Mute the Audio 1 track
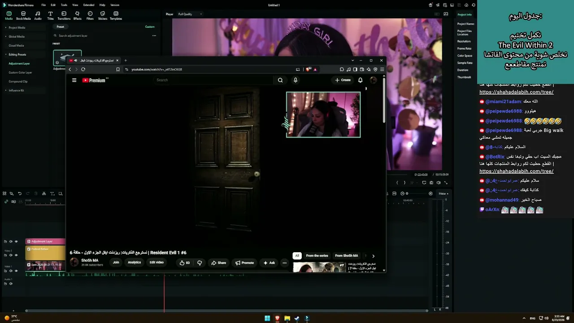Screen dimensions: 574x323 (x=11, y=284)
